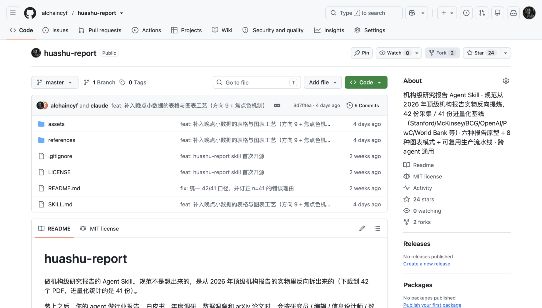Open the .gitignore file

pos(60,156)
